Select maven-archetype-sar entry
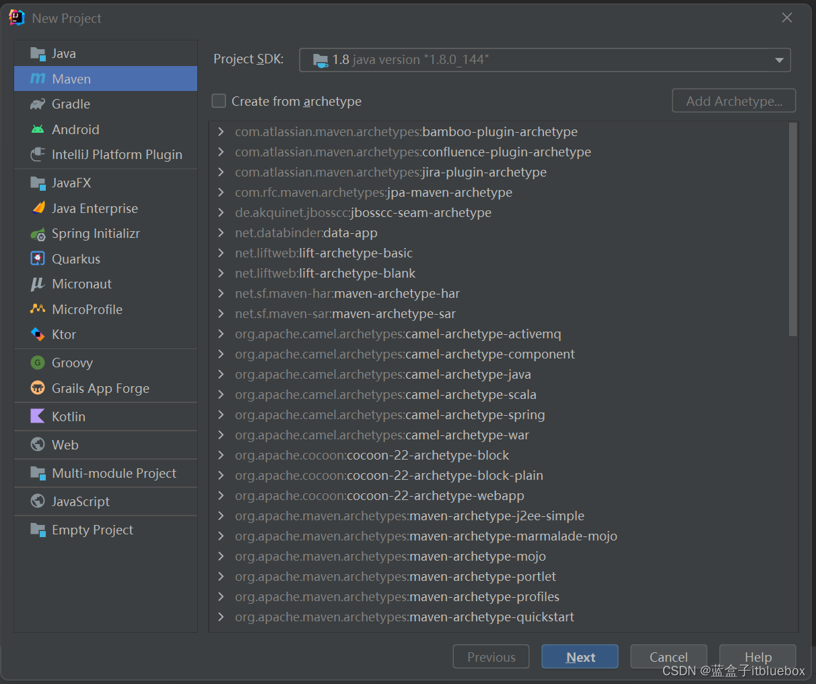This screenshot has width=816, height=684. (x=345, y=313)
